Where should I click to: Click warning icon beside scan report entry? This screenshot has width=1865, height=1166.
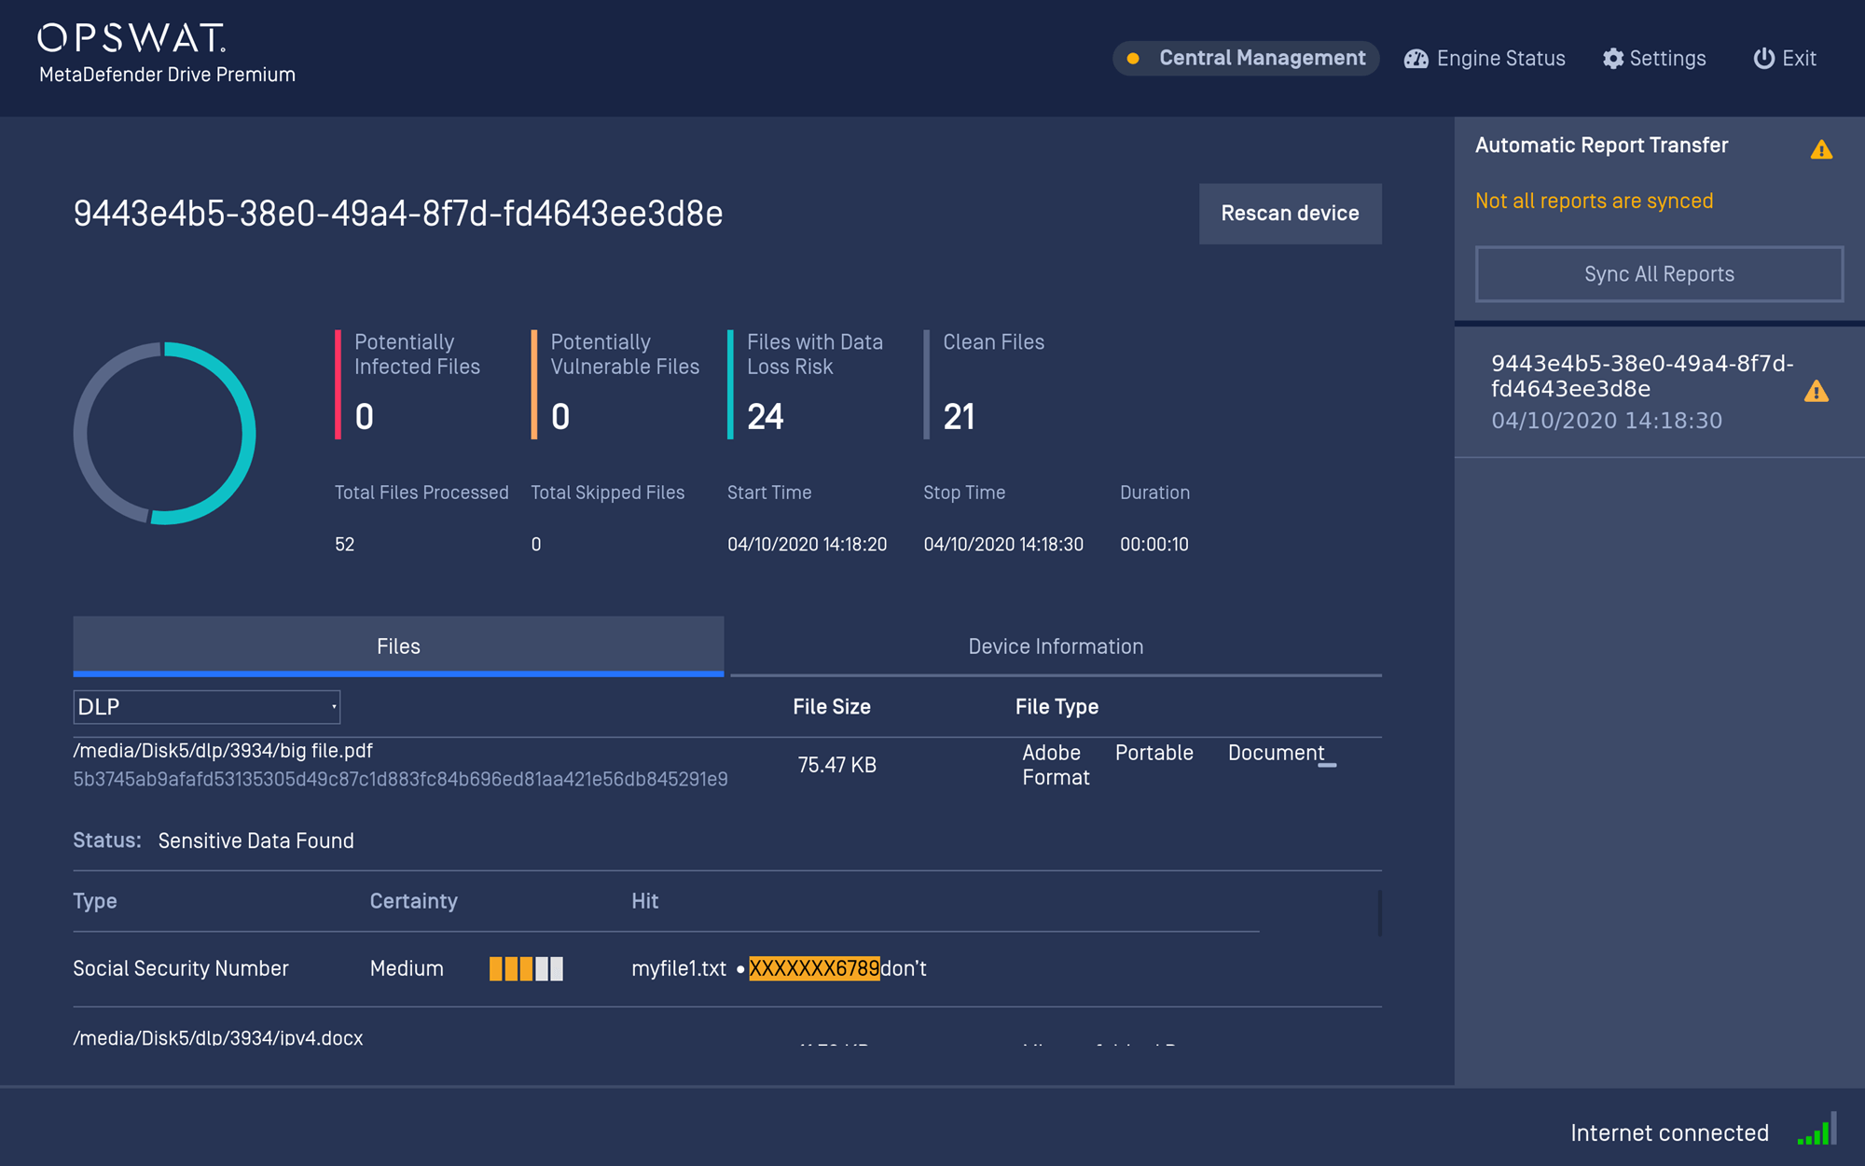pos(1816,392)
